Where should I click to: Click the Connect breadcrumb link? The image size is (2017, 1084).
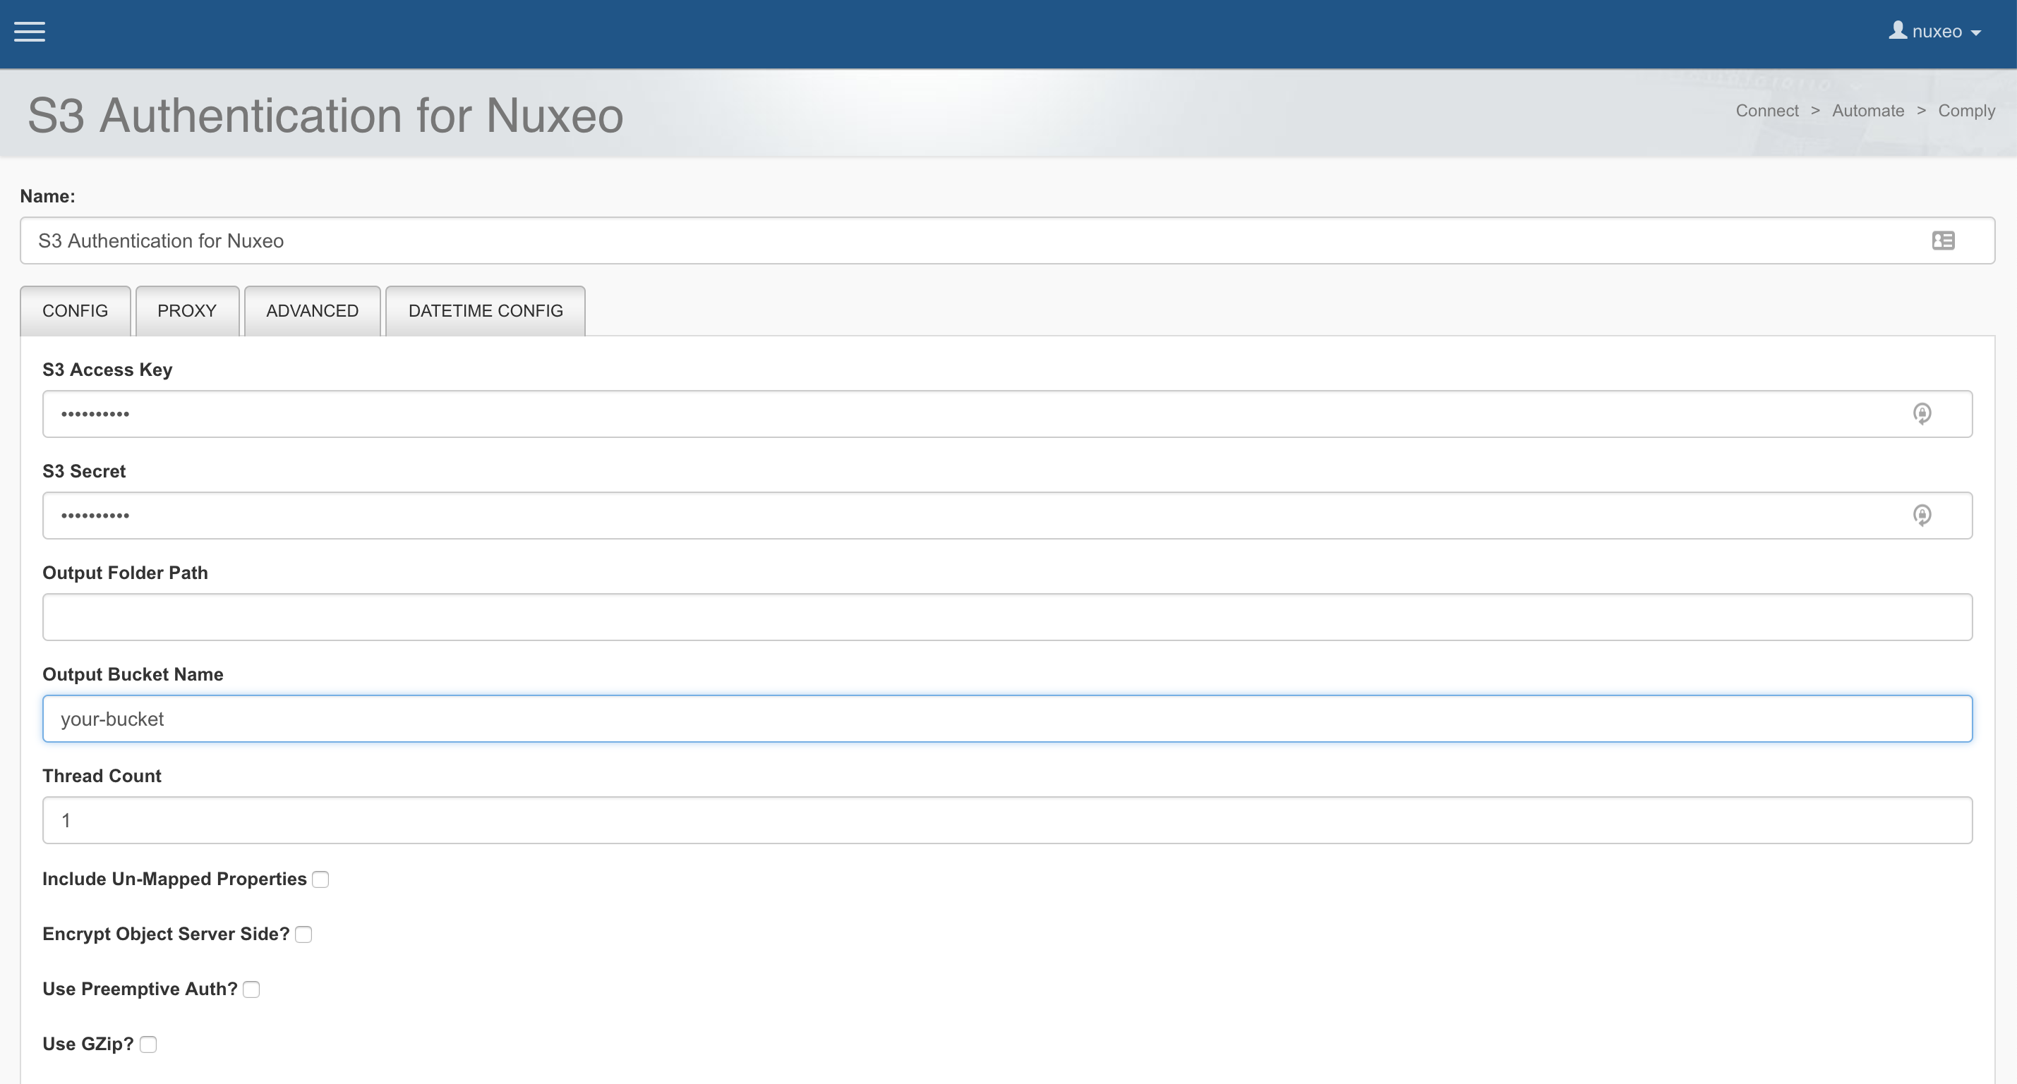[x=1766, y=110]
